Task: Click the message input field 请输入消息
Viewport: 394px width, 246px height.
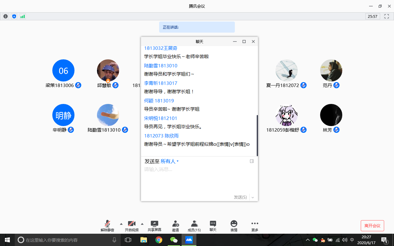Action: (199, 180)
